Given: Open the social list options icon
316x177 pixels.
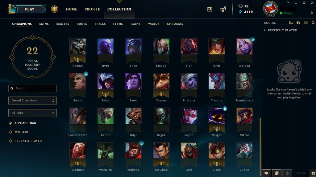Looking at the screenshot, I should point(306,23).
